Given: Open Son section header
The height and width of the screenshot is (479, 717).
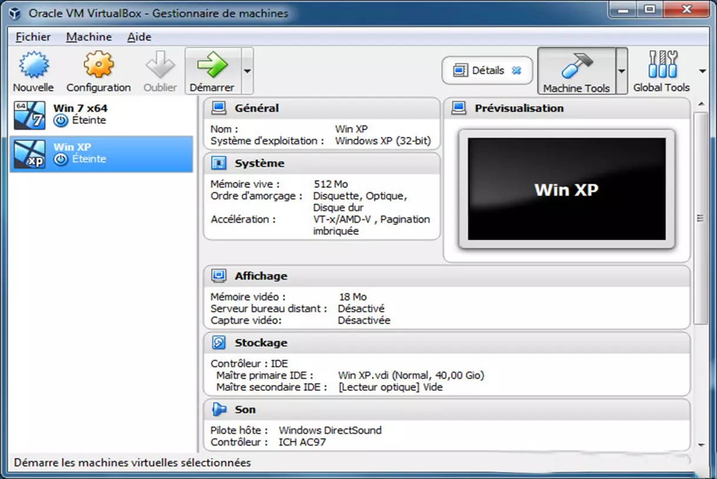Looking at the screenshot, I should pos(447,410).
